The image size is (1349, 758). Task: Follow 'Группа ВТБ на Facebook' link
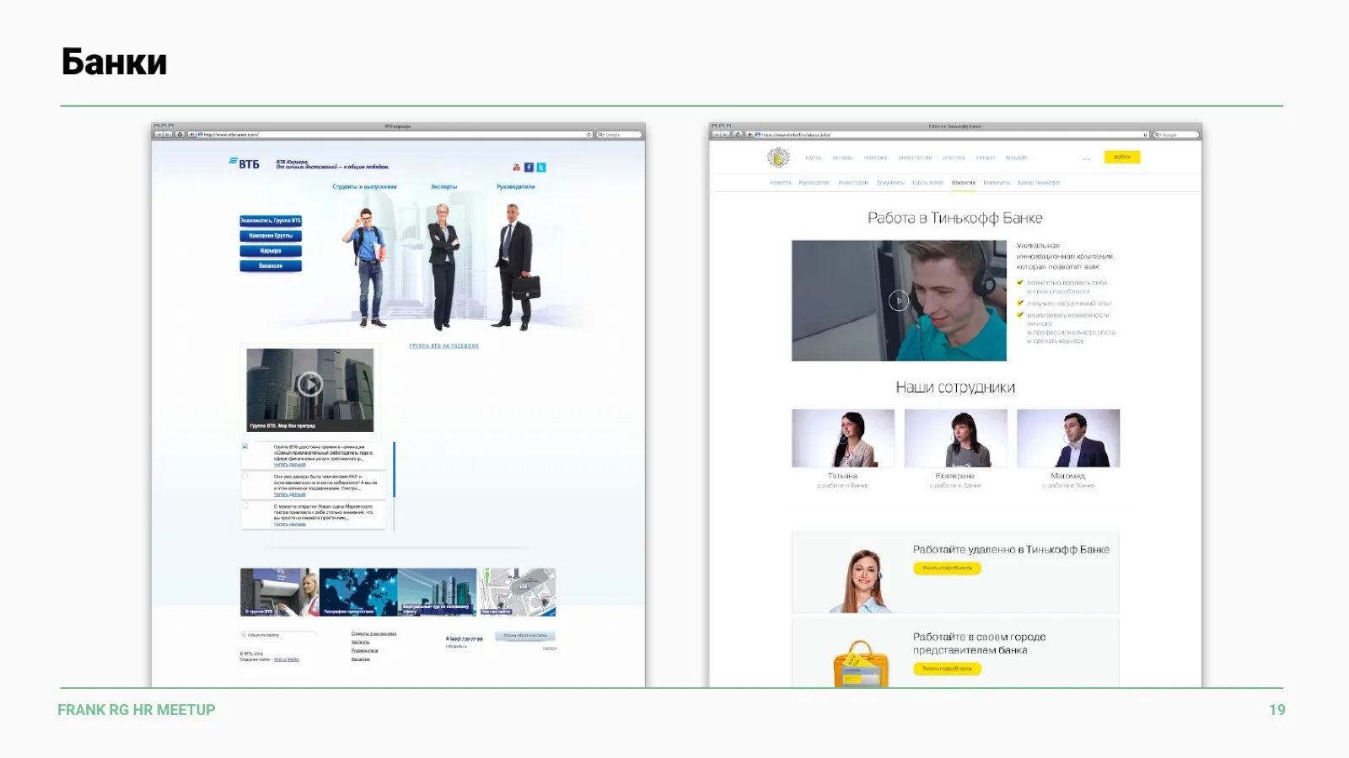tap(443, 346)
